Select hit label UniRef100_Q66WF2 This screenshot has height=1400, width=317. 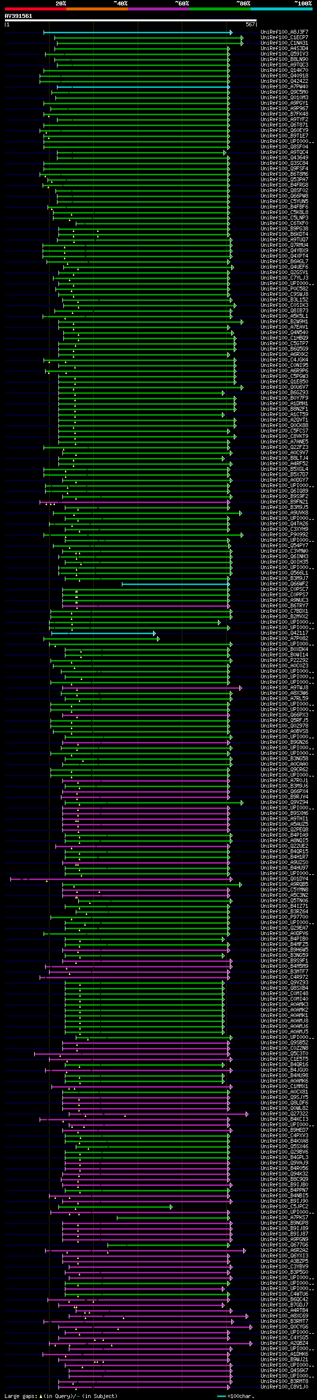click(284, 584)
